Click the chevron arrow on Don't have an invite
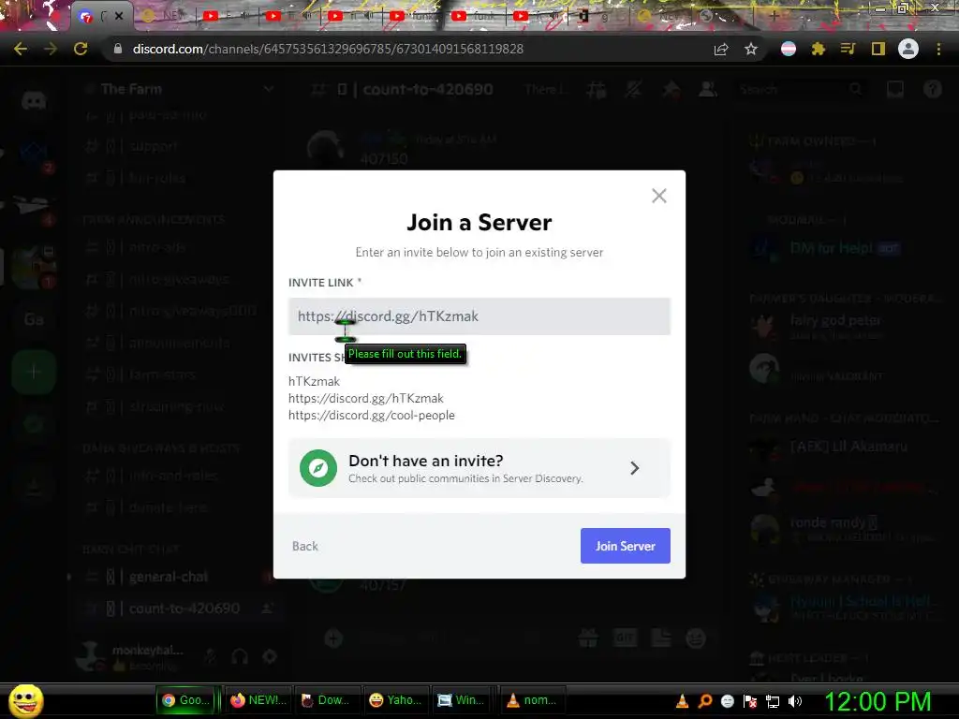 click(x=634, y=468)
